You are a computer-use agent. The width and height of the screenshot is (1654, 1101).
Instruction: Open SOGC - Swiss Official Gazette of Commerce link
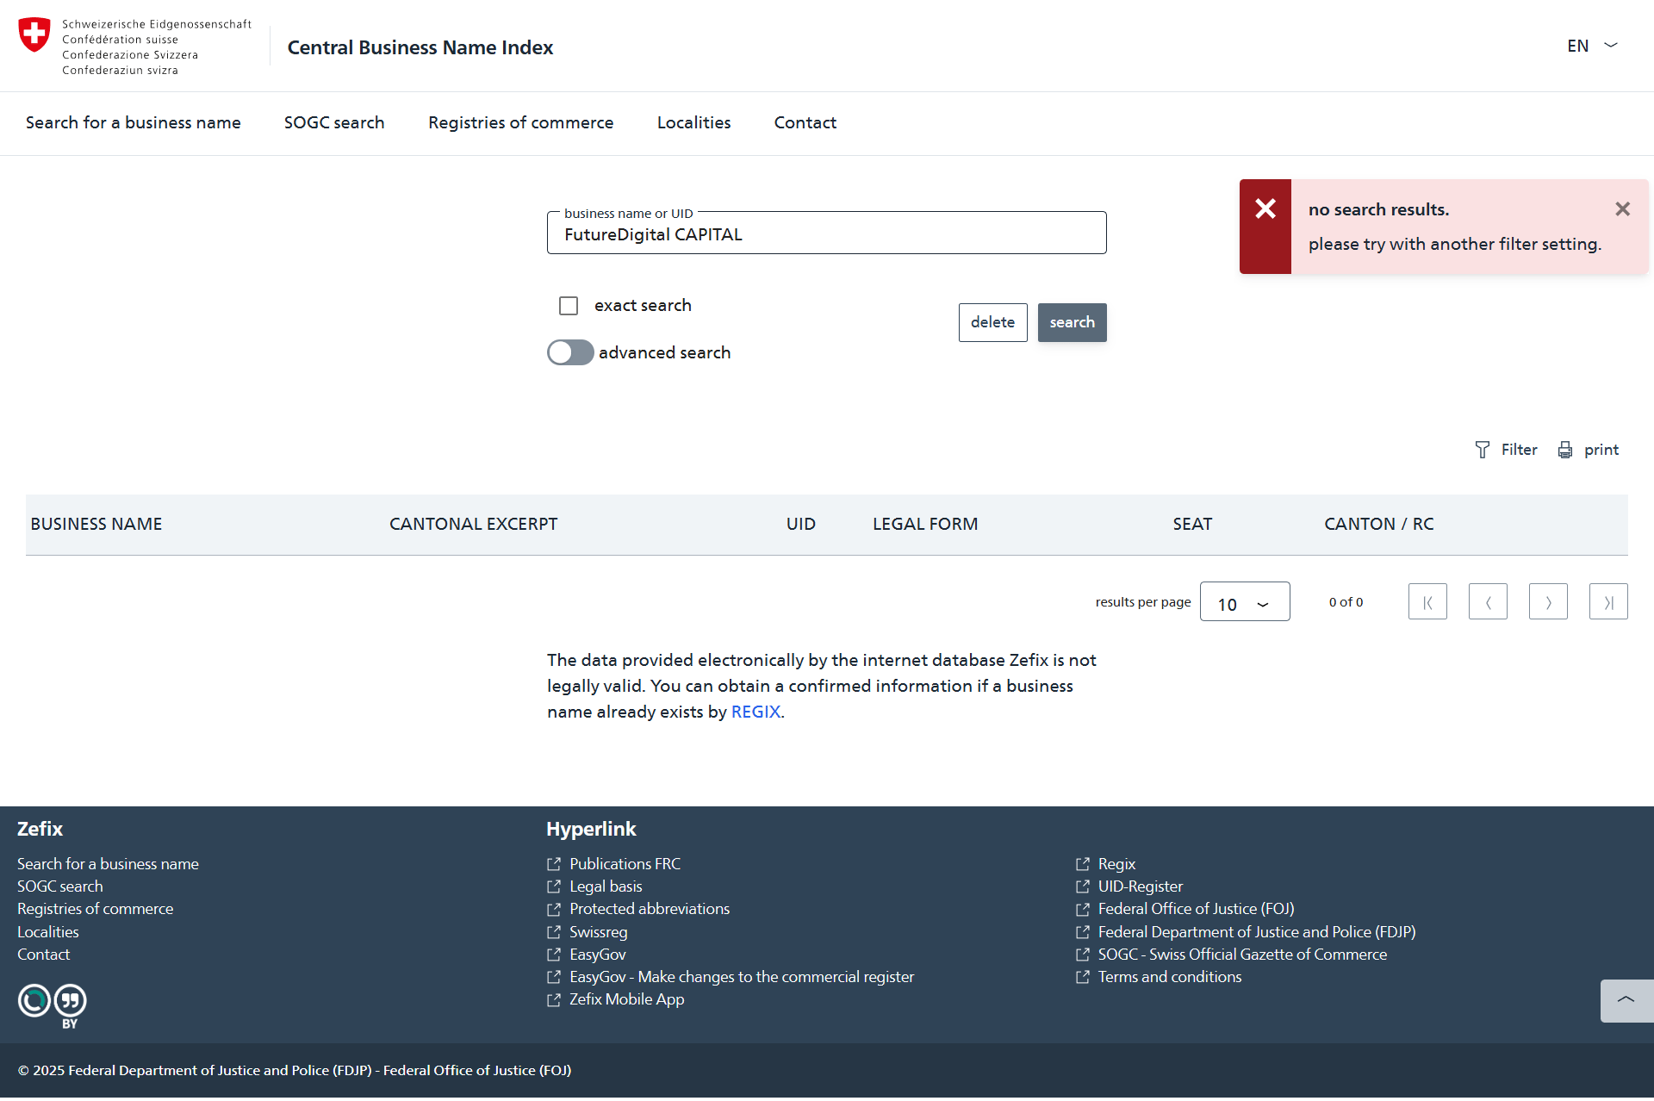(x=1242, y=955)
